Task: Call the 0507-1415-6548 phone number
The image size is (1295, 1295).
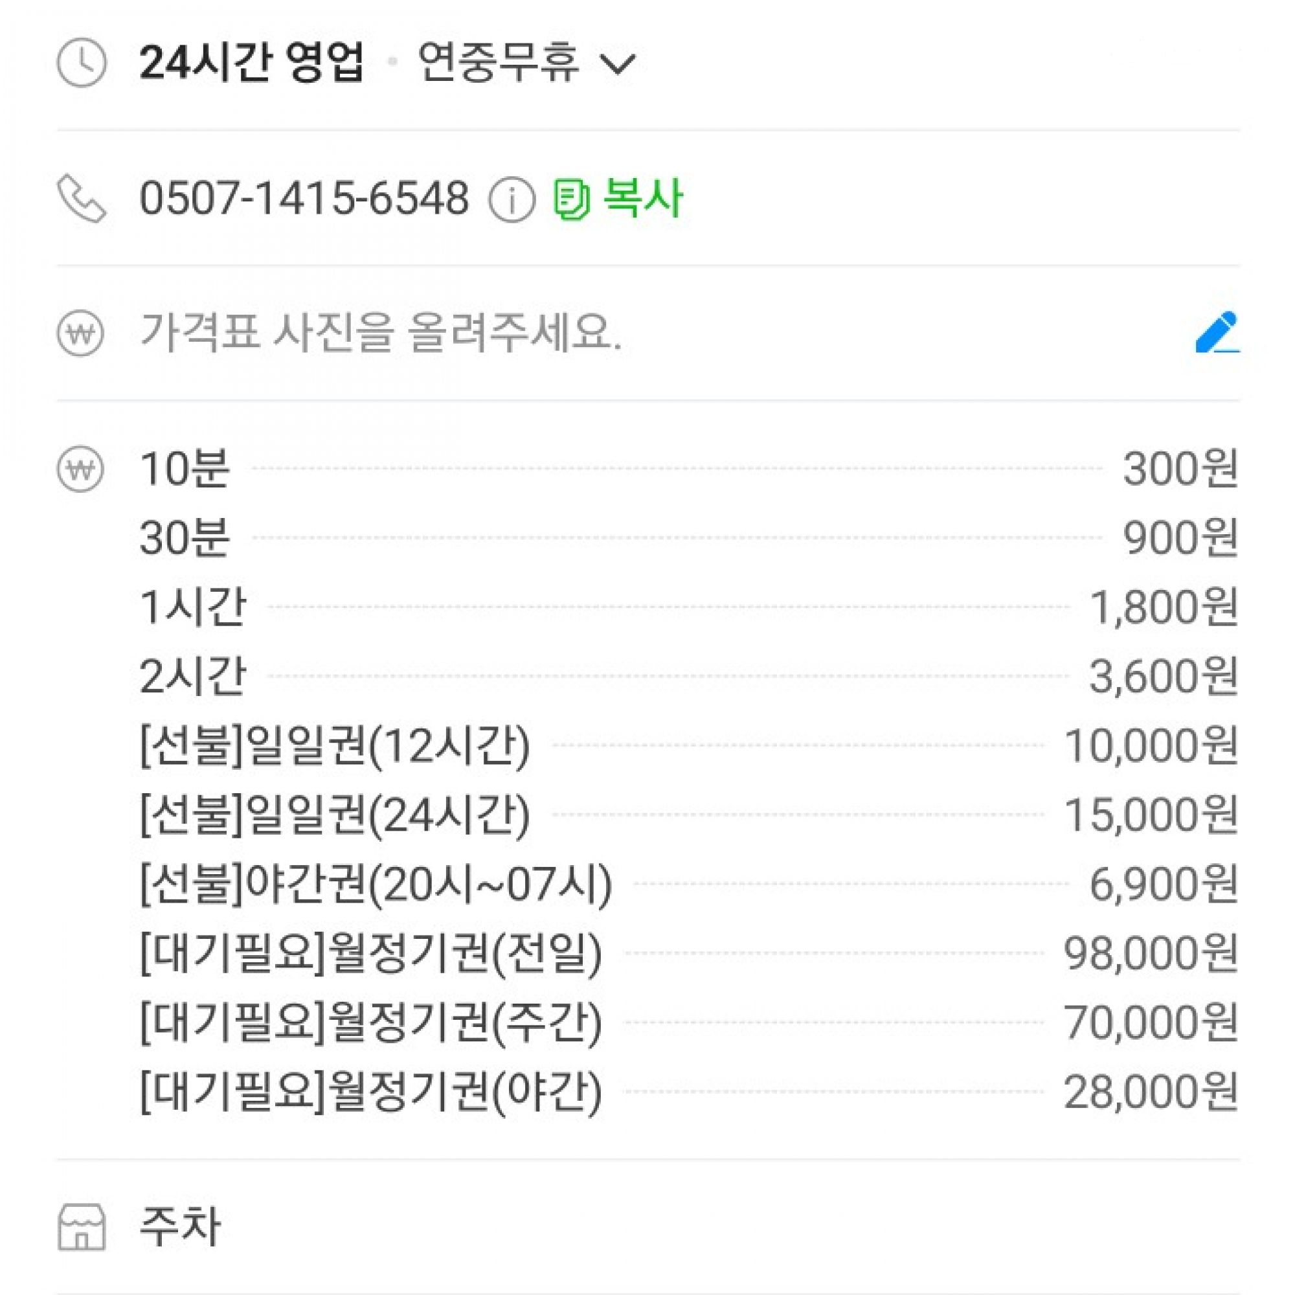Action: (304, 199)
